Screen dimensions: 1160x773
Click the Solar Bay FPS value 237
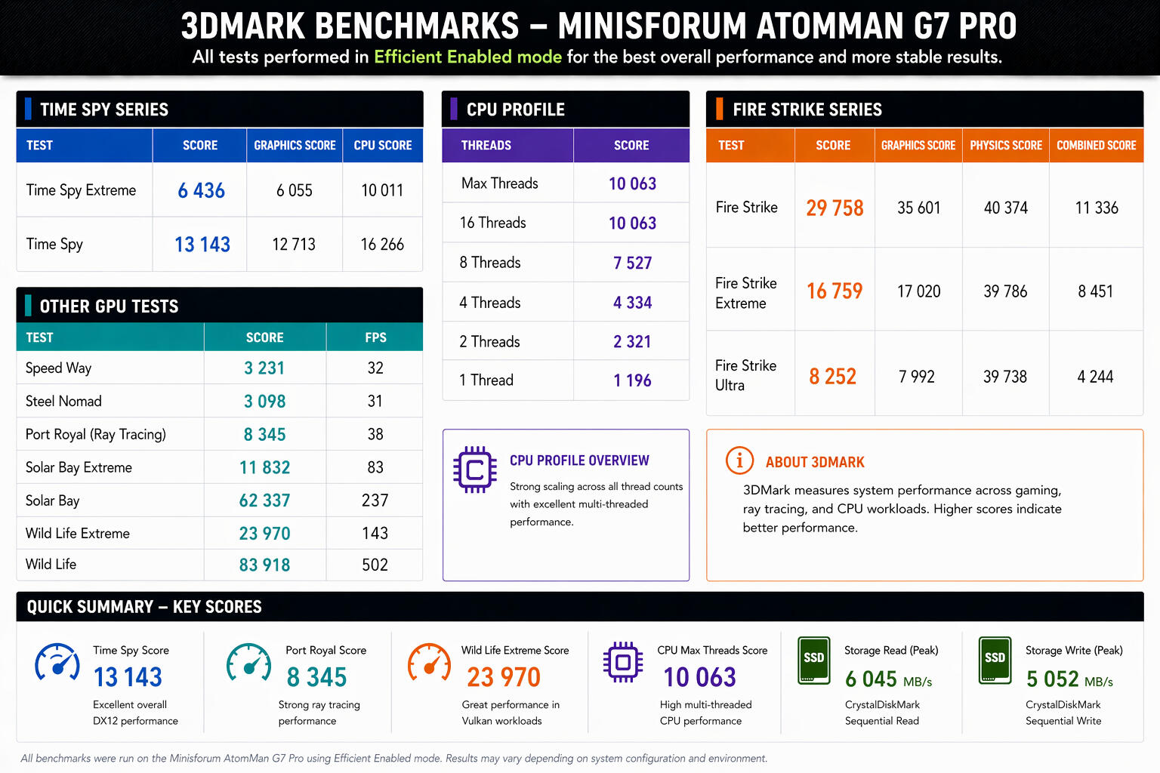[375, 500]
